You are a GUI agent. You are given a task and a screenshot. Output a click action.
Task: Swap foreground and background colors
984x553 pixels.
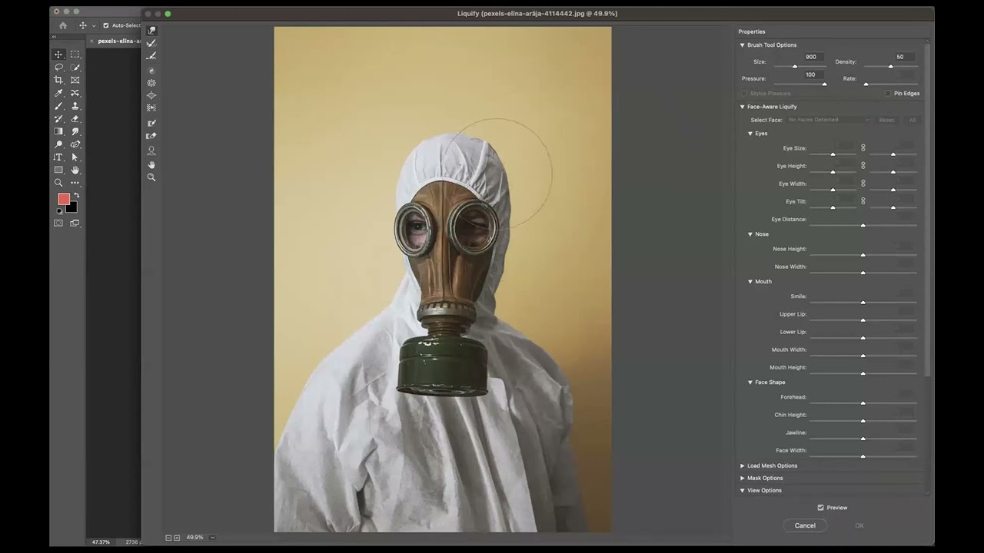pyautogui.click(x=76, y=195)
